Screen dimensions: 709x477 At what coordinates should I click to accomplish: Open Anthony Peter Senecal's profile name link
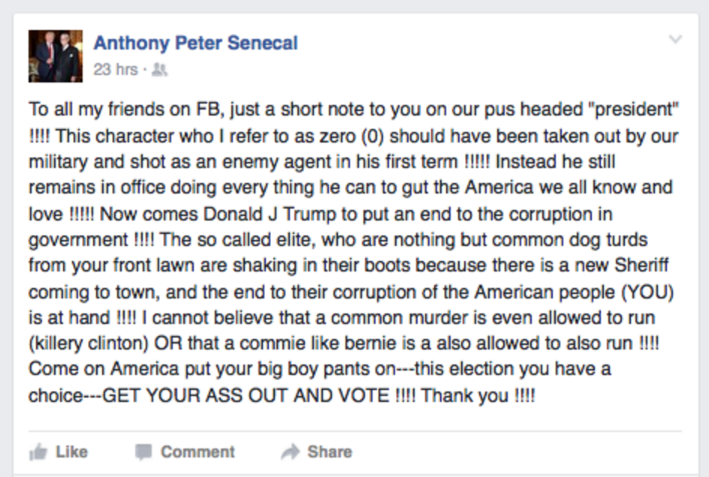[x=195, y=43]
